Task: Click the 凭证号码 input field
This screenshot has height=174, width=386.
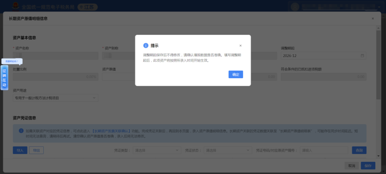Action: point(323,151)
